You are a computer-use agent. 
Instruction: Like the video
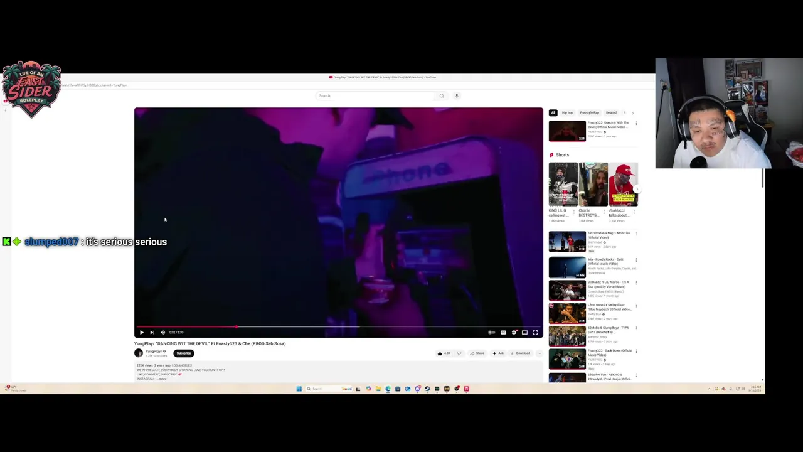[x=444, y=353]
